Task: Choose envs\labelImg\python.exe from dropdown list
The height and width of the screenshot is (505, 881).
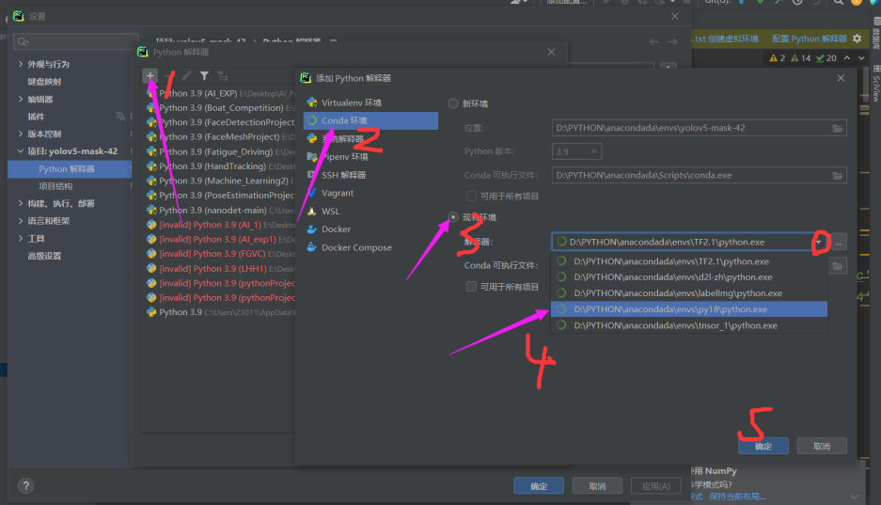Action: tap(689, 293)
